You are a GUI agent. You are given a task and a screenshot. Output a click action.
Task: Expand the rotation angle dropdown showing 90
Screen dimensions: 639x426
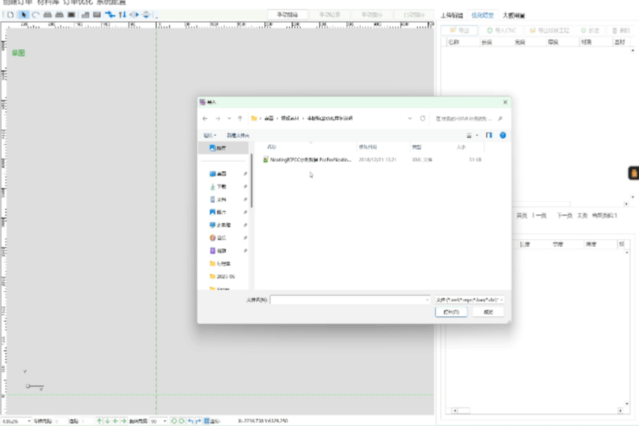164,421
